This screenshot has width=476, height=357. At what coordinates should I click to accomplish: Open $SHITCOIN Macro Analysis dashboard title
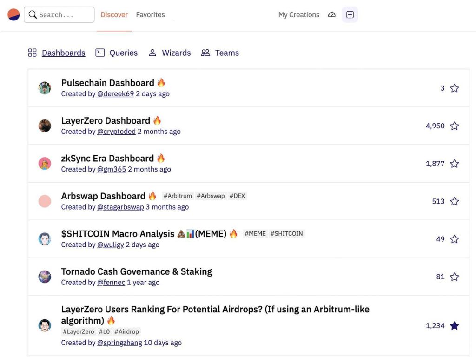144,234
